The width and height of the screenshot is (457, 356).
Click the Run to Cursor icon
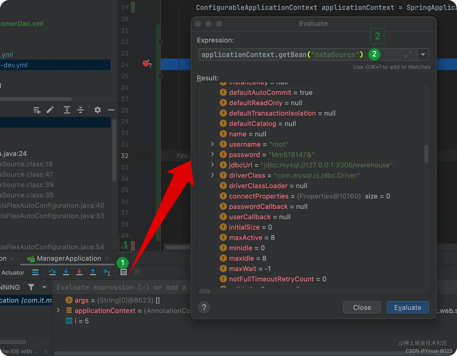[x=107, y=272]
